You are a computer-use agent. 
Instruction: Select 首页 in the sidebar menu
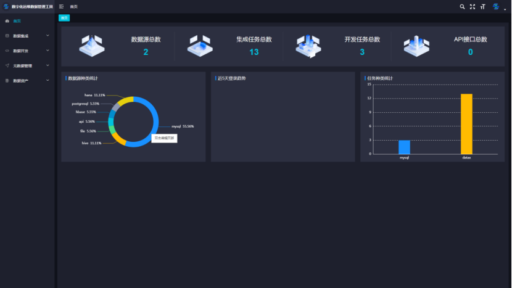[17, 21]
